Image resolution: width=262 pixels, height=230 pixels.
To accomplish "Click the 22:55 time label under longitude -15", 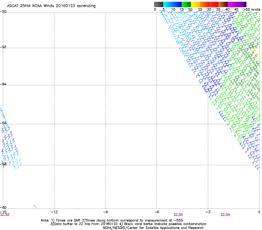I will (x=5, y=215).
